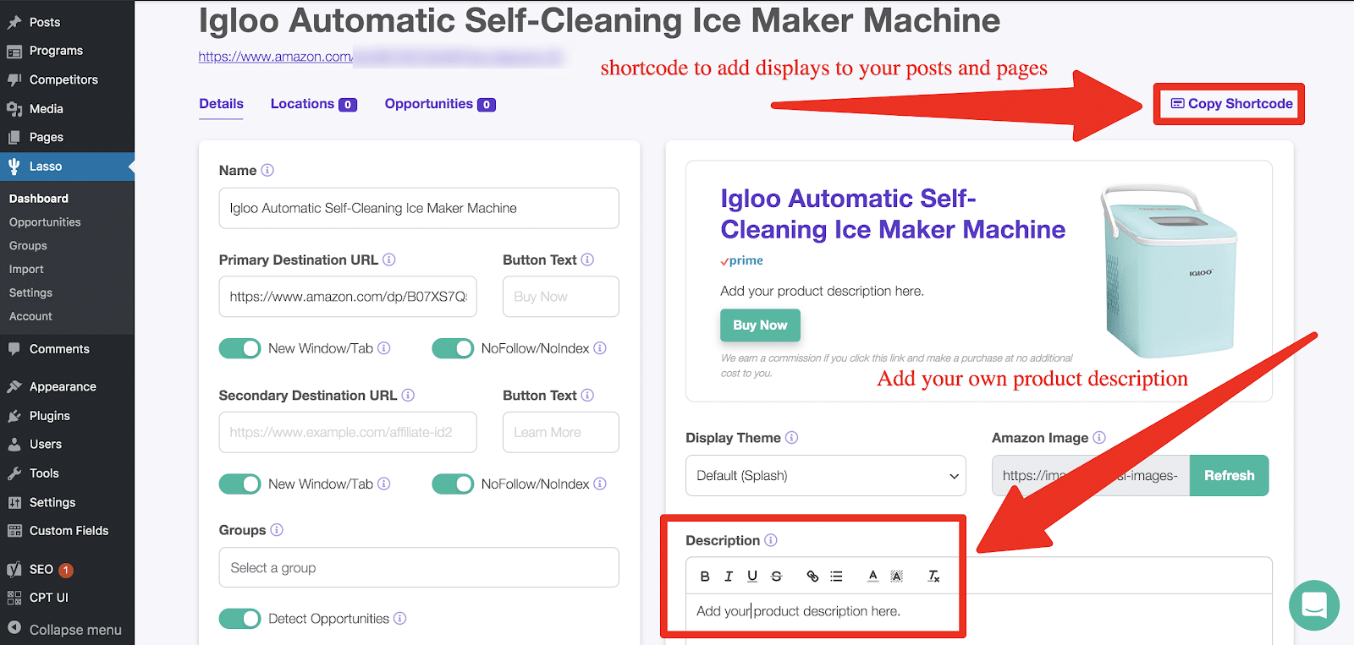Open Account in the Lasso submenu
The width and height of the screenshot is (1354, 645).
30,316
